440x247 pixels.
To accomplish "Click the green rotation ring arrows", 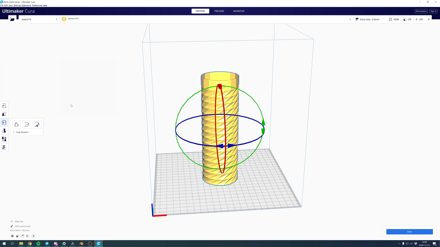I will pyautogui.click(x=263, y=127).
